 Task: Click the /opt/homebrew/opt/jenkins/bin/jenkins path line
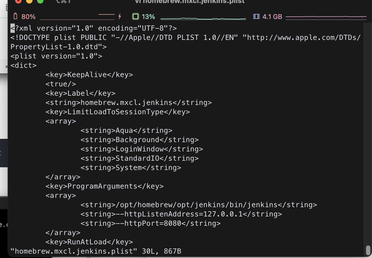(x=199, y=205)
